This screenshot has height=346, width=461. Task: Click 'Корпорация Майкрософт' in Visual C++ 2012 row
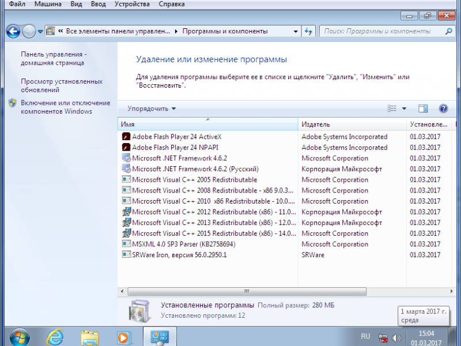pos(342,212)
